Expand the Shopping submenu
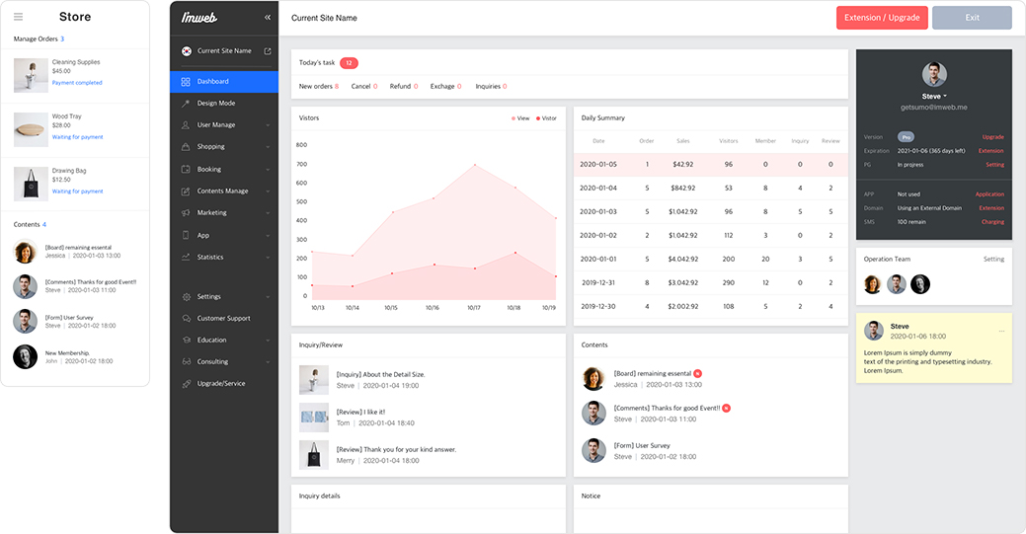The width and height of the screenshot is (1026, 534). (268, 147)
